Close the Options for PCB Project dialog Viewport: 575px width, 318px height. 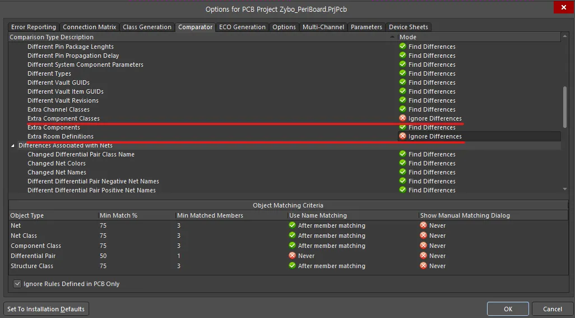(x=564, y=7)
